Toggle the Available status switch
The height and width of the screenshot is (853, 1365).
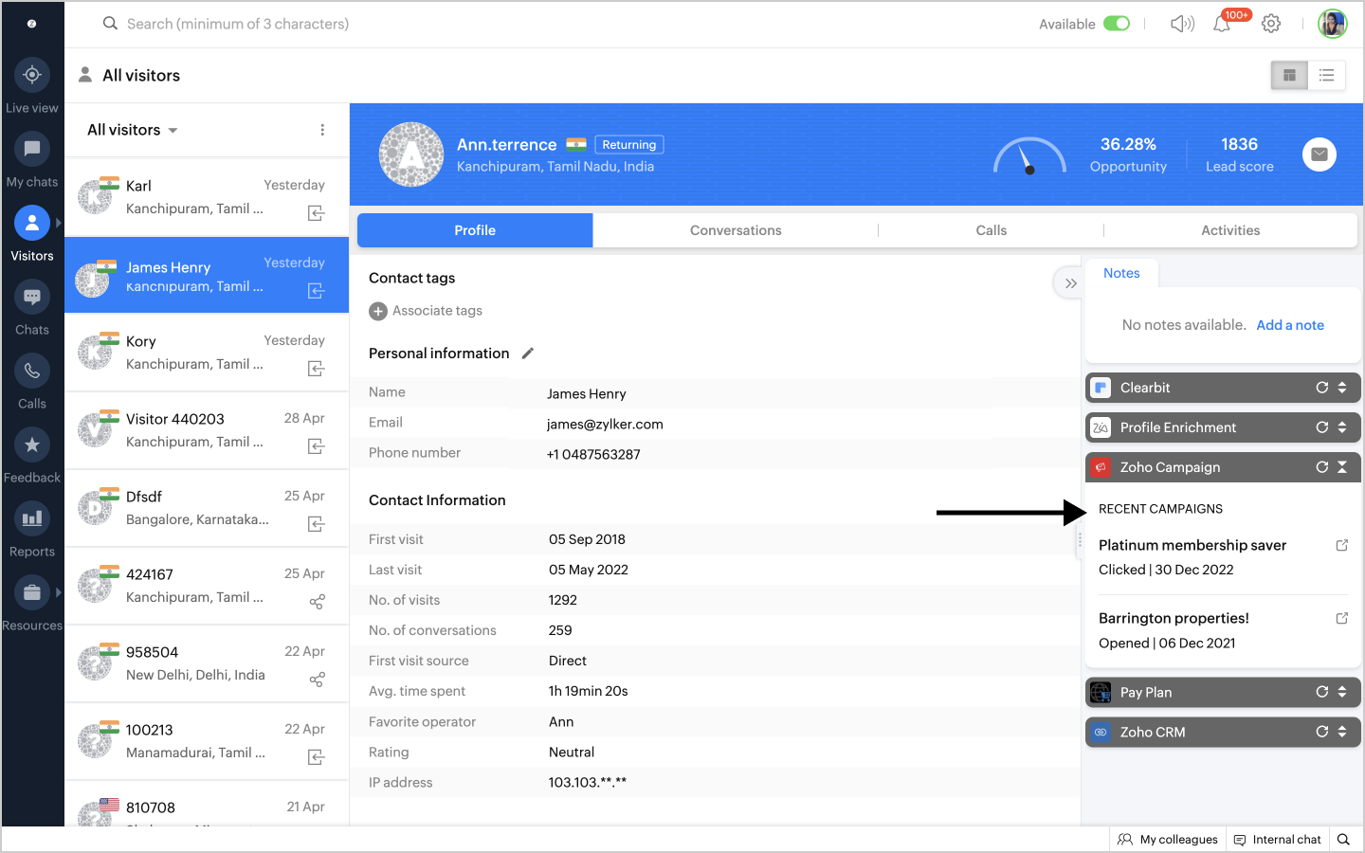(x=1117, y=24)
